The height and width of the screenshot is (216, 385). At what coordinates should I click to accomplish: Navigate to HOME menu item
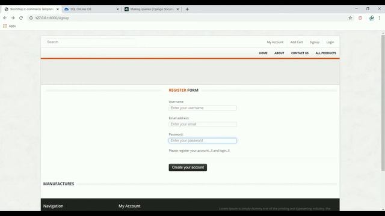tap(263, 53)
